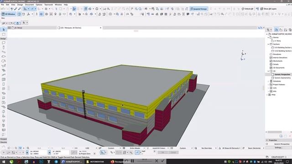
Task: Select the Arrow tool in the toolbox
Action: click(x=4, y=30)
